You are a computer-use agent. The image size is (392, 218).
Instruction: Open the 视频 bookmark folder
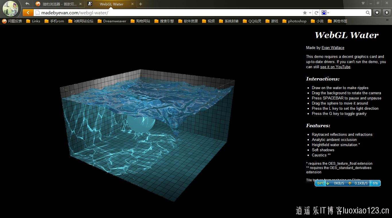[208, 21]
